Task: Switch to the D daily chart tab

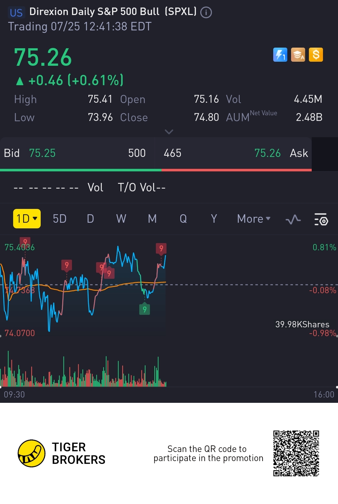Action: [x=90, y=219]
